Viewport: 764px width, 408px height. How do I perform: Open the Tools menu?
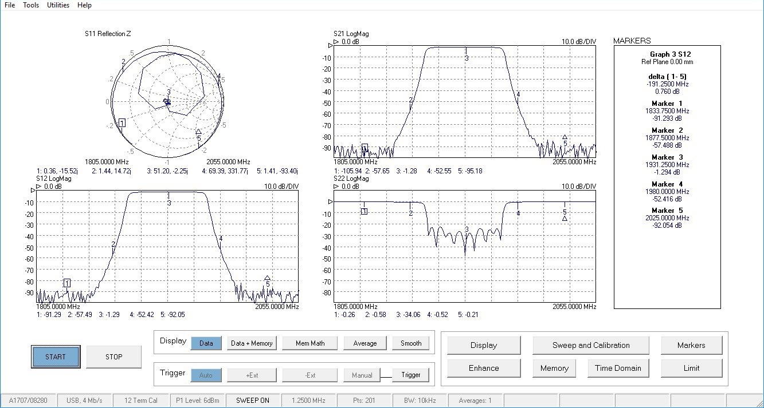coord(31,5)
